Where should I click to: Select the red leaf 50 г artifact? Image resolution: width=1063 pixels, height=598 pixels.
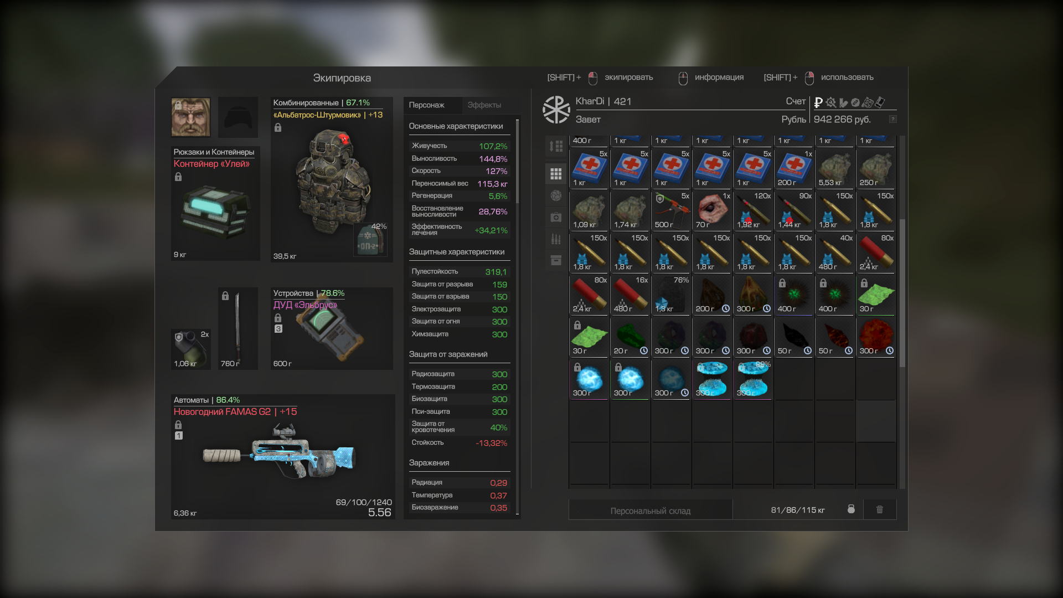(x=835, y=337)
